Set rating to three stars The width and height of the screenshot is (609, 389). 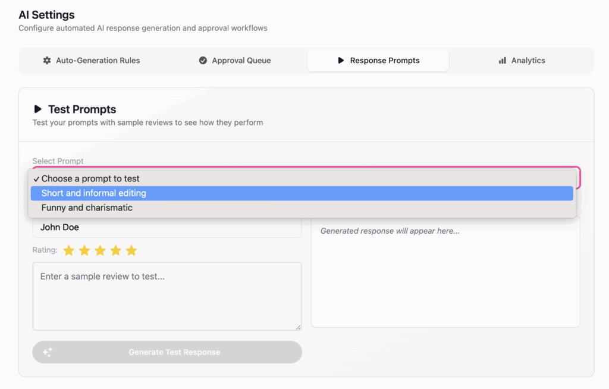point(100,250)
